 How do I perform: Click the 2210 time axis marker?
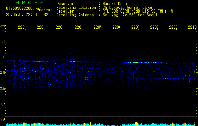point(192,27)
